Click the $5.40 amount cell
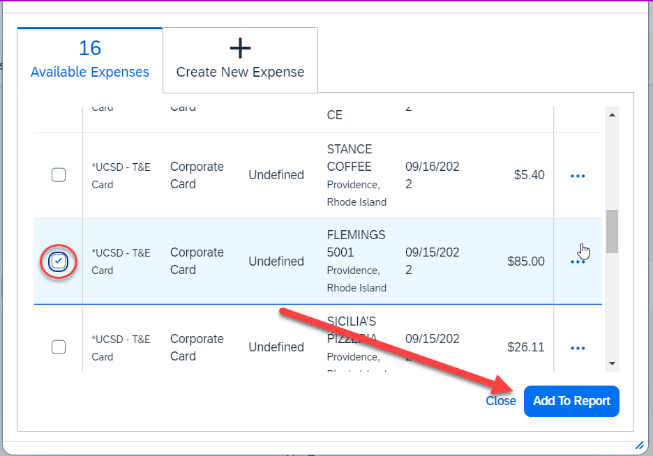 pos(529,175)
